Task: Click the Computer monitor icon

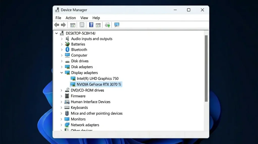Action: tap(67, 55)
